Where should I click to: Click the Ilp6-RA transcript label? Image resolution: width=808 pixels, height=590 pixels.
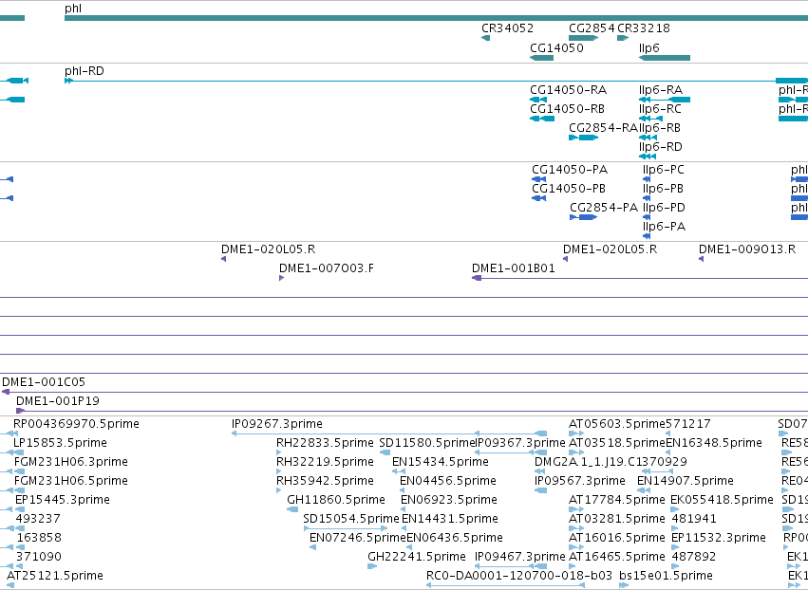(661, 90)
